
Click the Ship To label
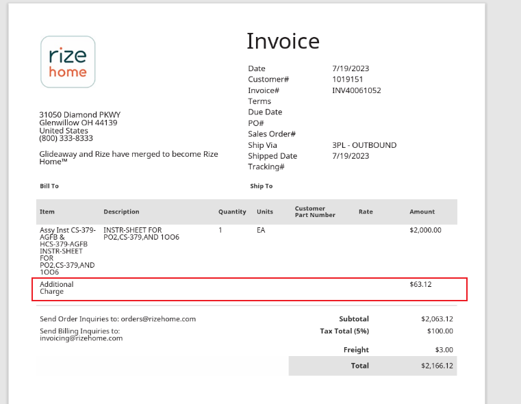(x=262, y=186)
